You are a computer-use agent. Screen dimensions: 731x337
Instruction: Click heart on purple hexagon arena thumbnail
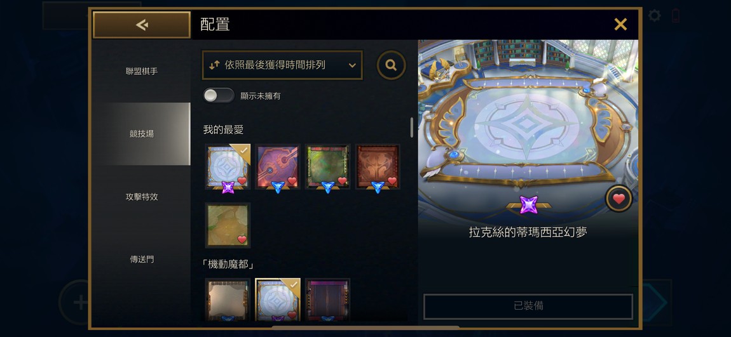pyautogui.click(x=292, y=181)
